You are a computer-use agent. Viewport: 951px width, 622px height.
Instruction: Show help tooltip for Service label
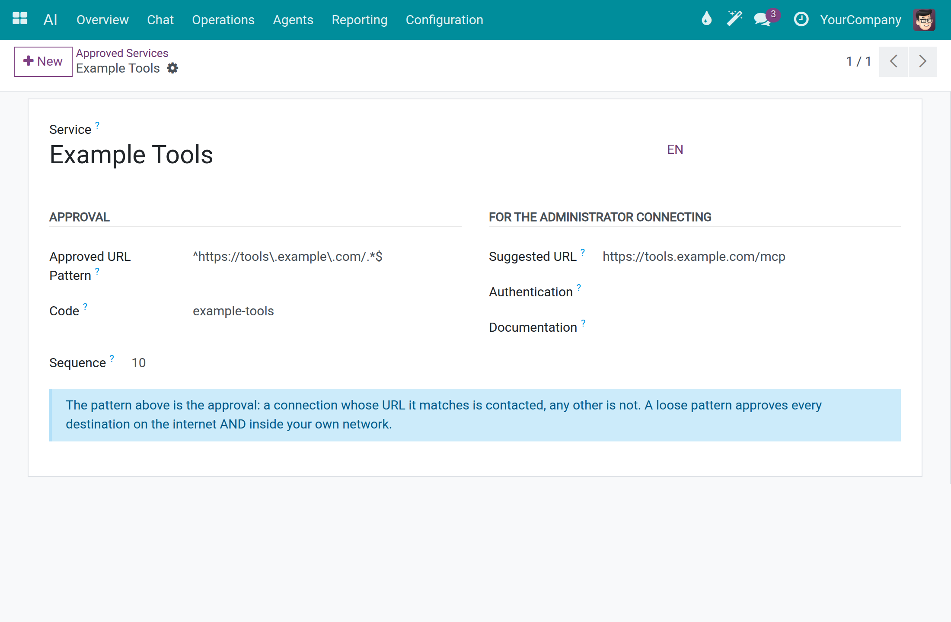[97, 125]
